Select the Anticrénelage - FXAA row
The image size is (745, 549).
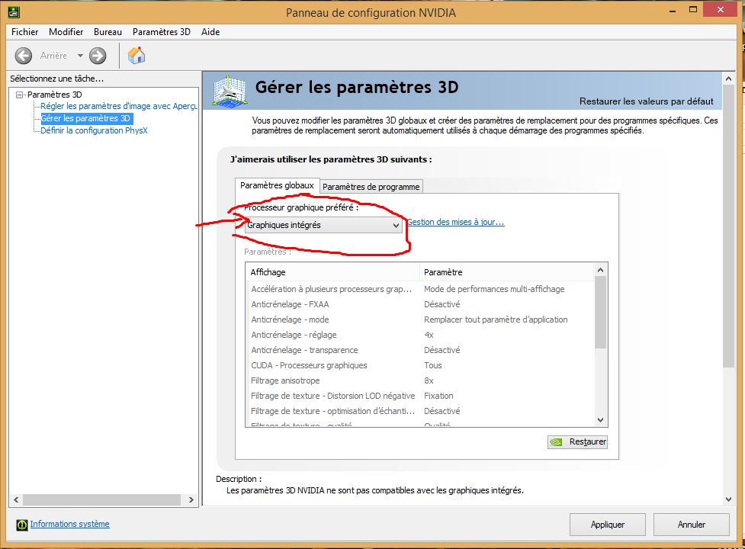tap(420, 304)
